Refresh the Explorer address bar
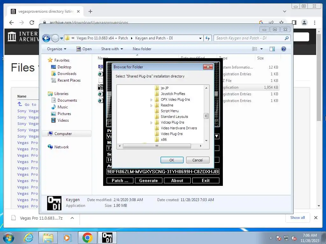 (x=208, y=38)
